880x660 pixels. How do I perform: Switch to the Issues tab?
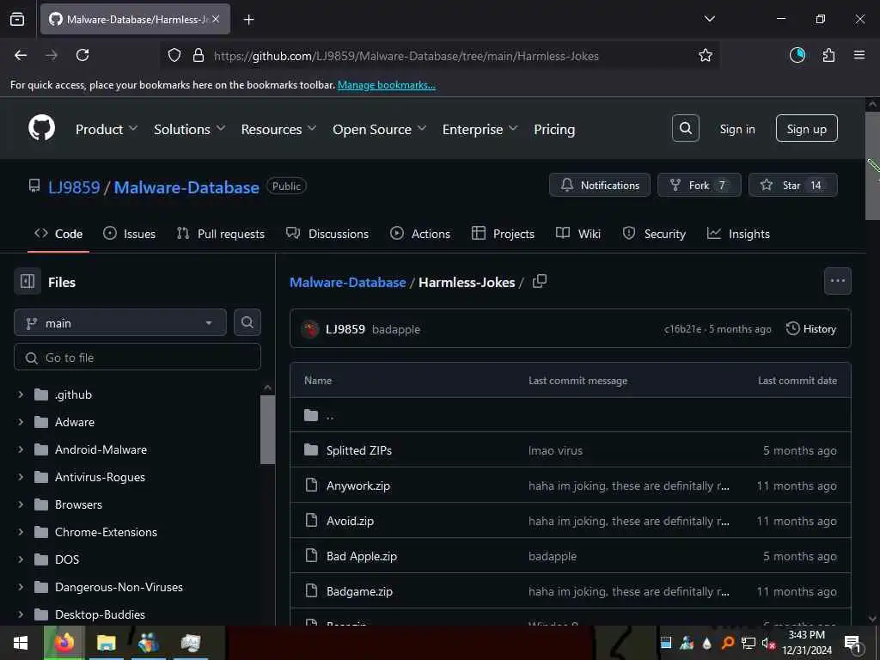click(129, 234)
